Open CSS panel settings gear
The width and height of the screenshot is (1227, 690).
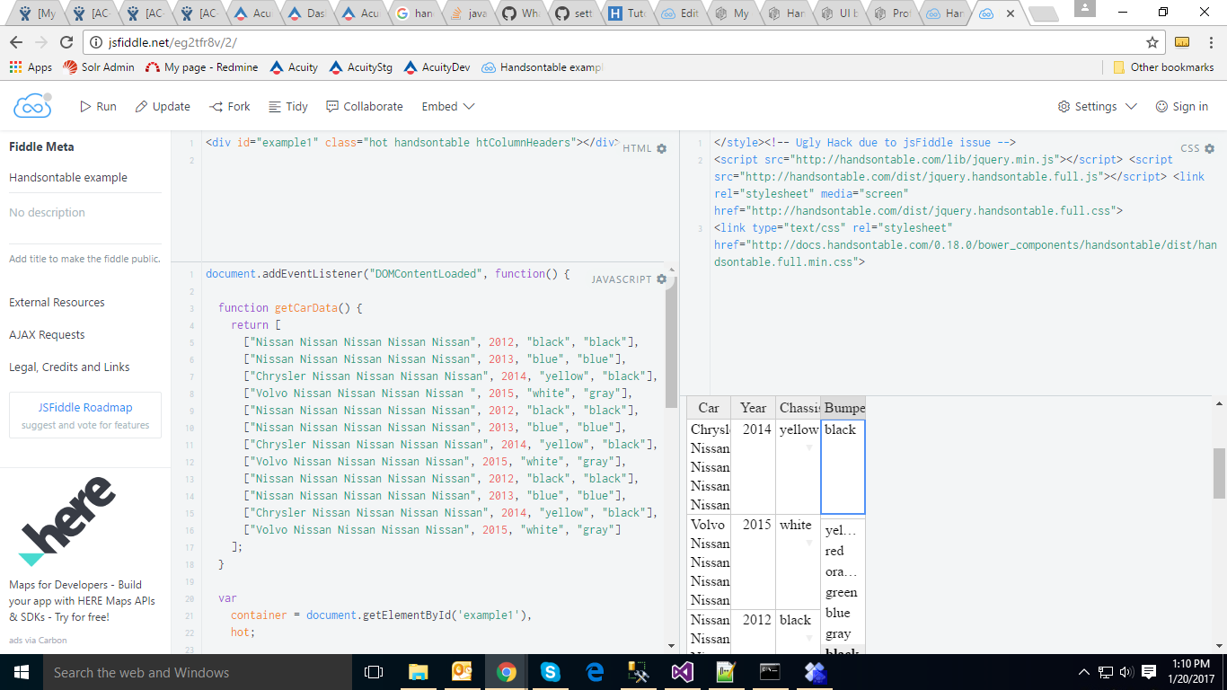1209,148
